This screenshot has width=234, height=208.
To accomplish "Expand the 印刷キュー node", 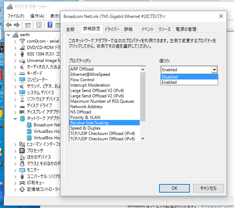I will click(15, 183).
